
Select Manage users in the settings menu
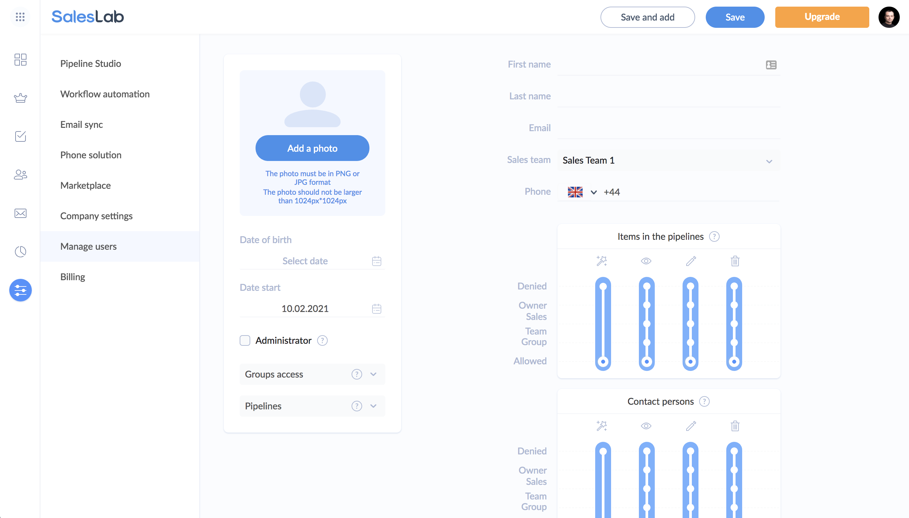tap(88, 246)
